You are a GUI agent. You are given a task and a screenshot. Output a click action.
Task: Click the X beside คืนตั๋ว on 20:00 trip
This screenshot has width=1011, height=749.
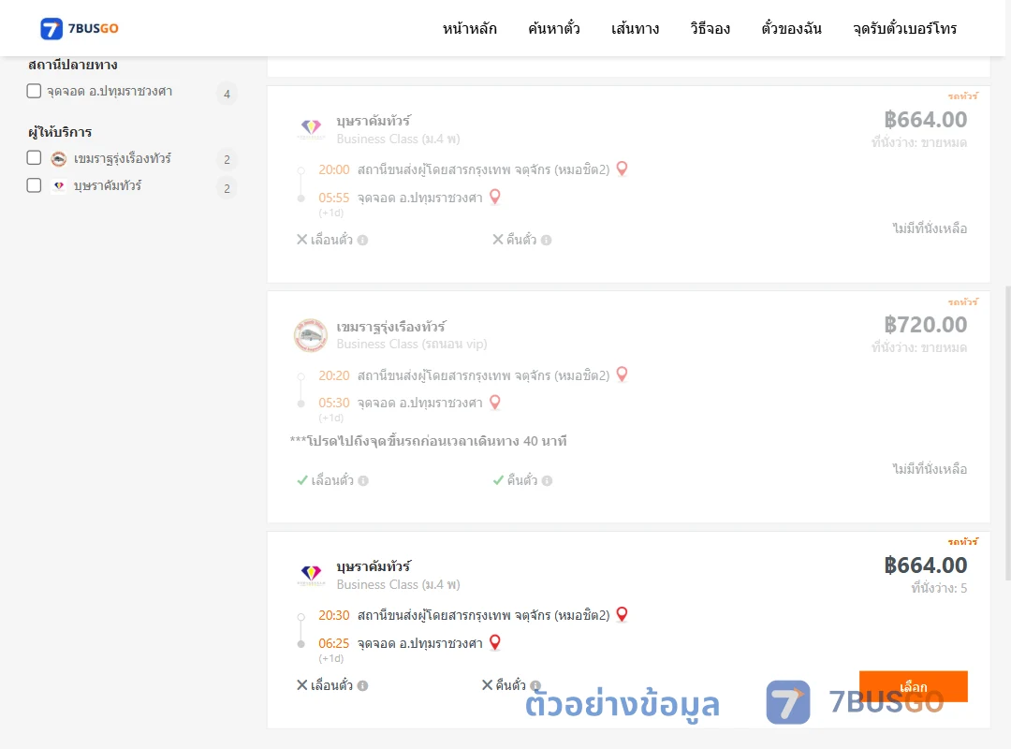(497, 240)
